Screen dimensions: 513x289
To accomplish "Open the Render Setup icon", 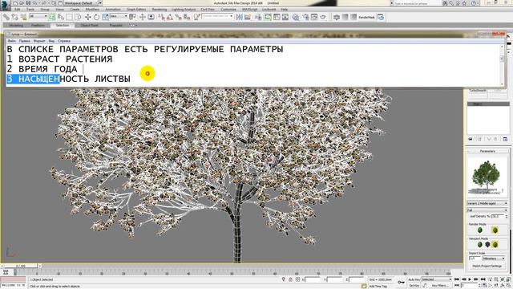I will (x=305, y=17).
